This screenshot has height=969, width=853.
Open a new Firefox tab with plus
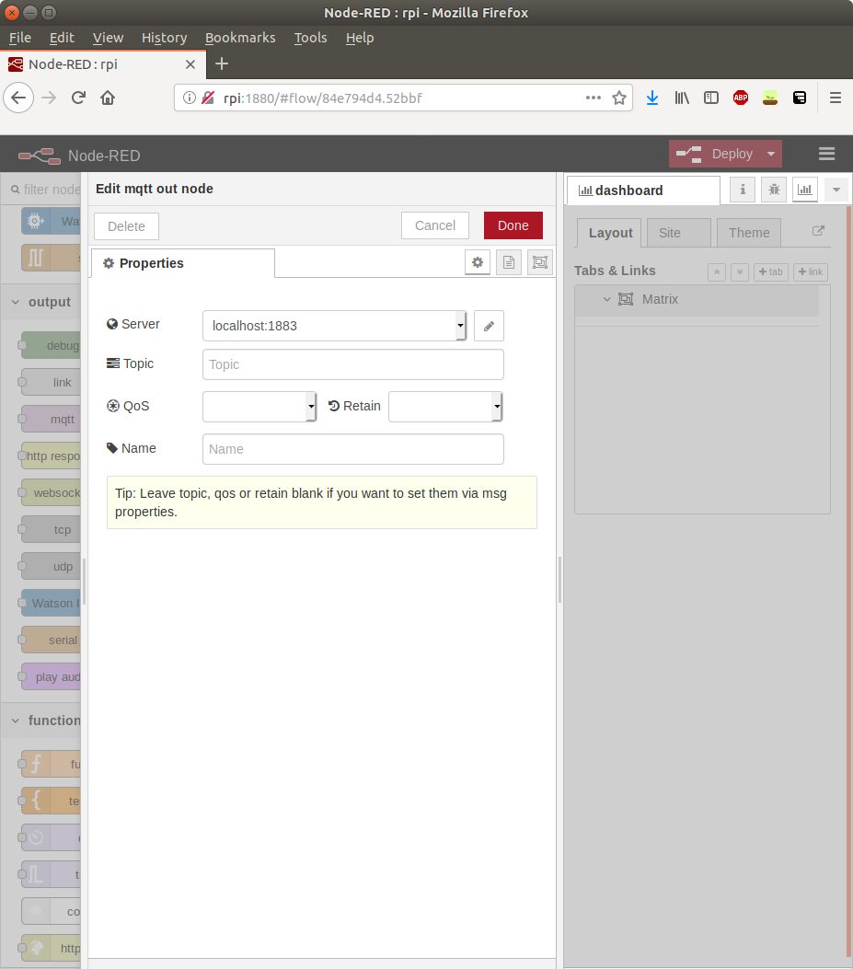click(221, 63)
